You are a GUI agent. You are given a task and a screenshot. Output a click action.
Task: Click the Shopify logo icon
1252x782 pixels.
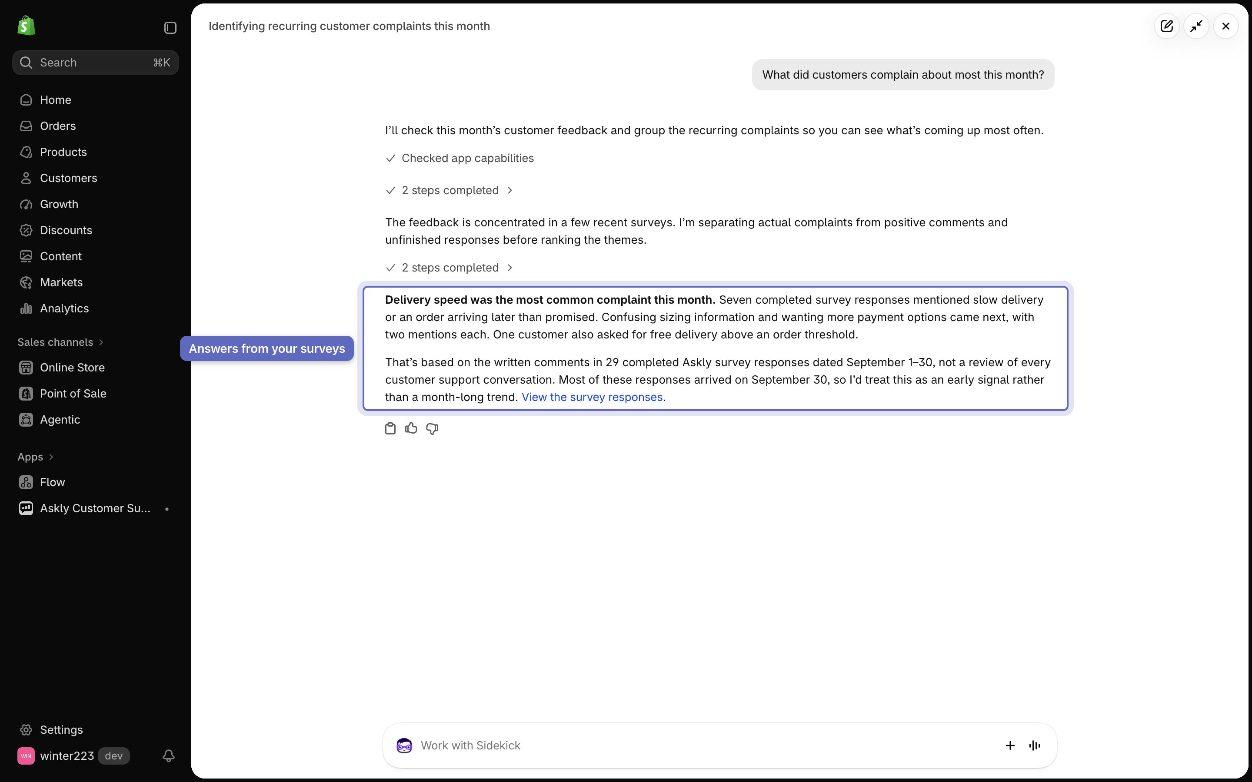point(27,26)
